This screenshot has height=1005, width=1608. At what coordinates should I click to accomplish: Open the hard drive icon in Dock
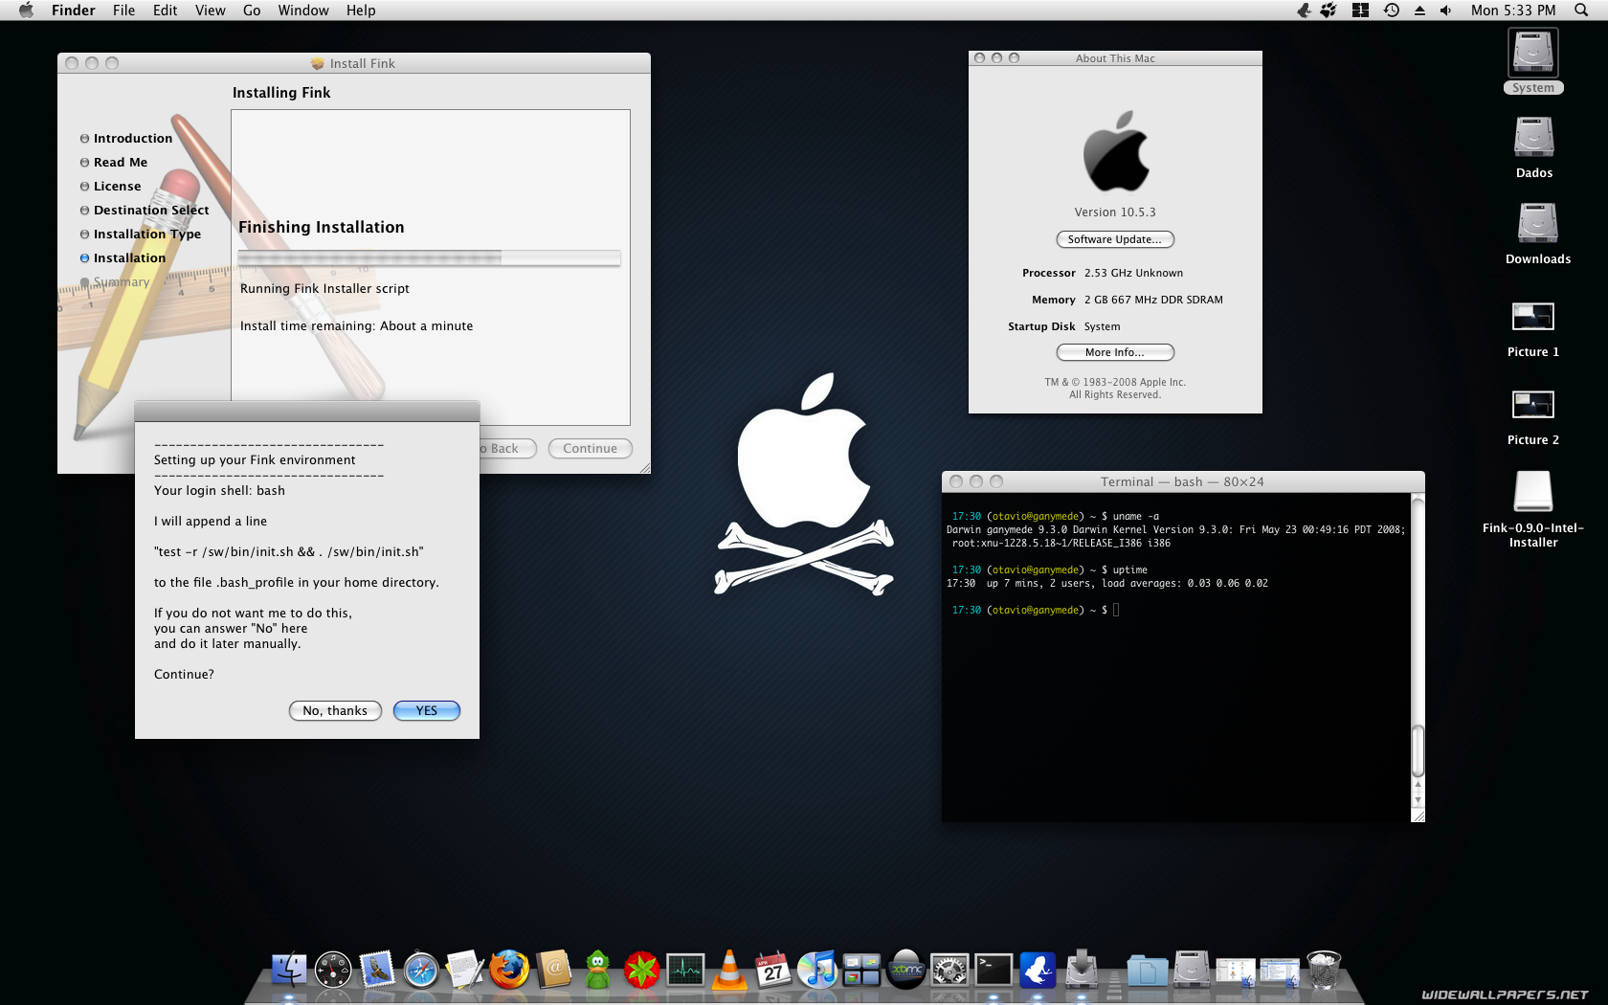coord(1192,970)
